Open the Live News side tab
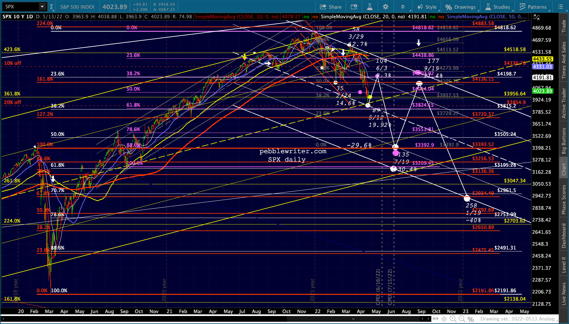 [x=564, y=293]
